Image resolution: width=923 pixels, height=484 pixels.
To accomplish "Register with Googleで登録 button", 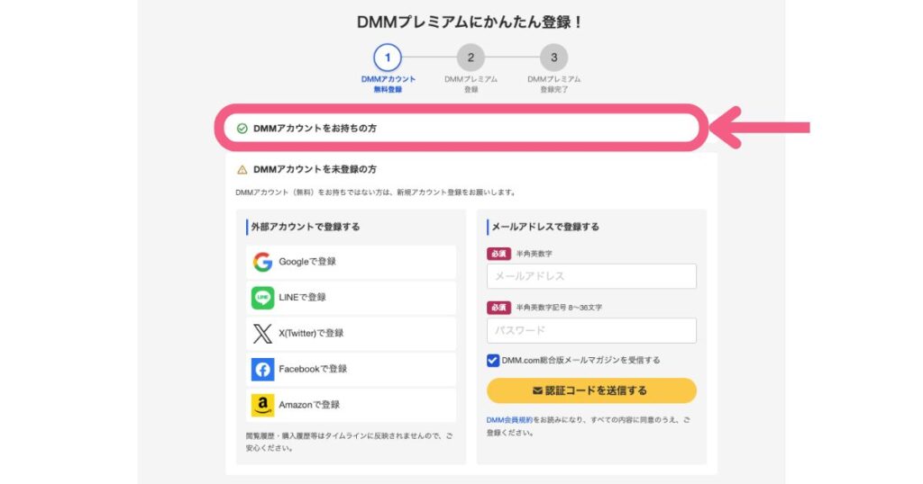I will point(352,262).
